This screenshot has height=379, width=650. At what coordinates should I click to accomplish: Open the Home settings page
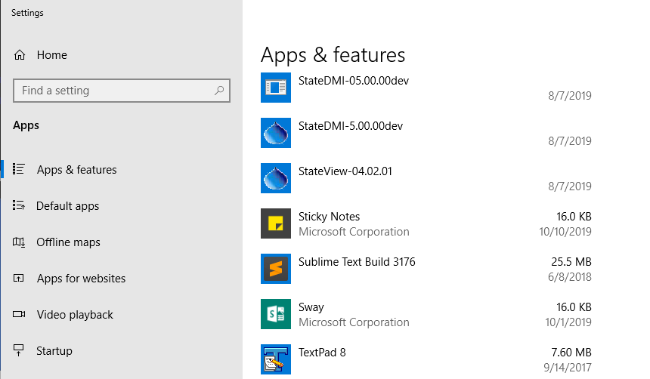[x=52, y=55]
